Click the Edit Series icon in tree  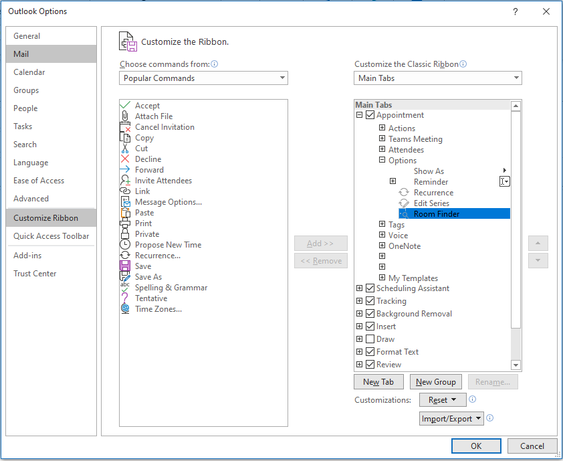coord(404,203)
